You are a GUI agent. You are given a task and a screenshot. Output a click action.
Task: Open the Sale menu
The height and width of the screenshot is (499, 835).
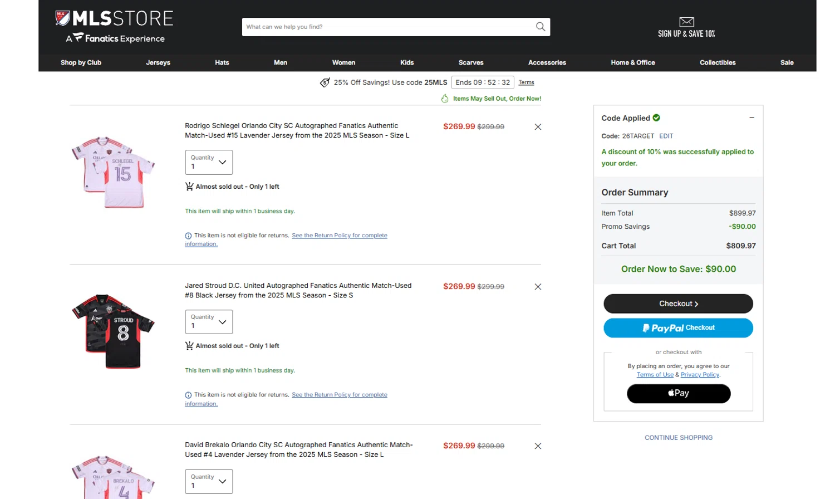[x=787, y=62]
